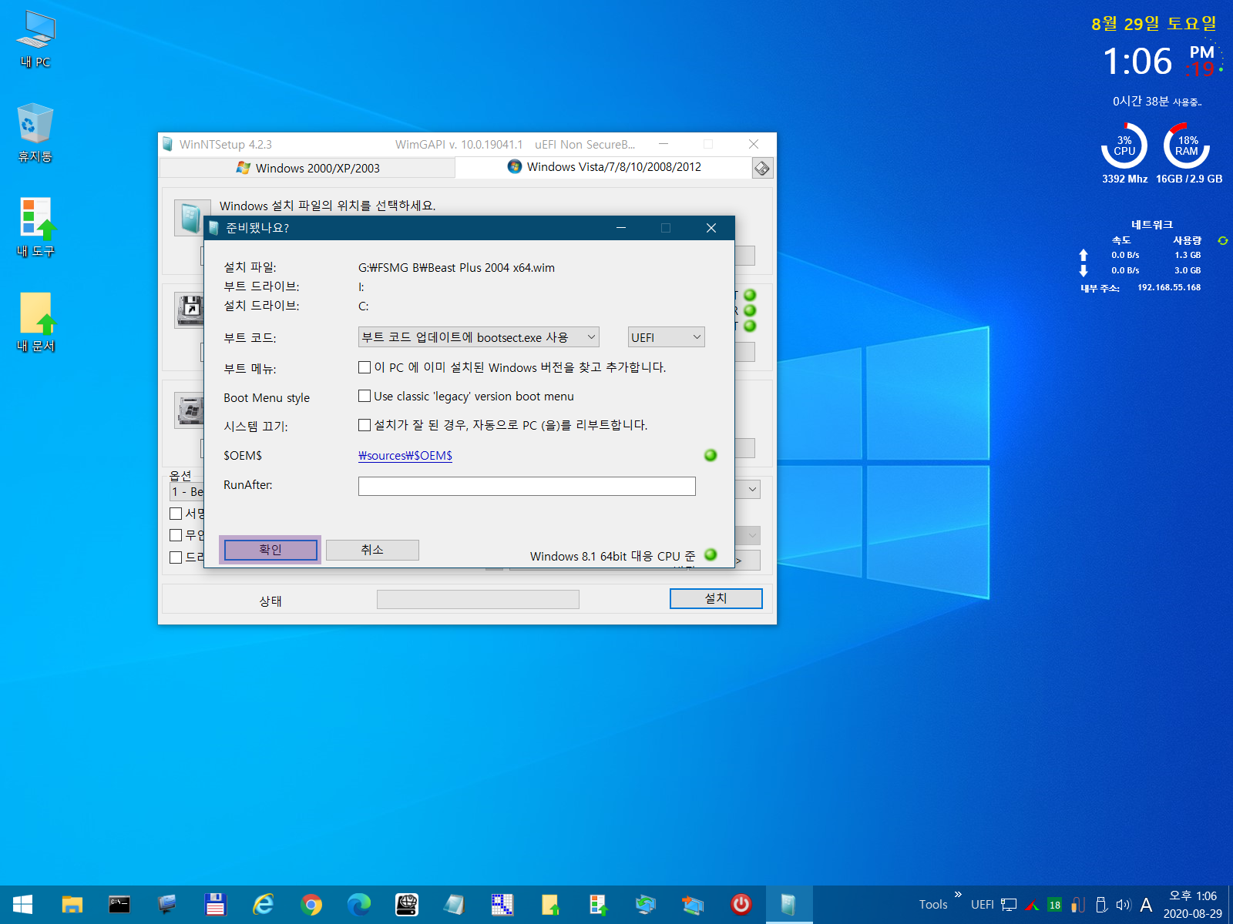This screenshot has height=924, width=1233.
Task: Launch Google Chrome from the taskbar
Action: click(x=311, y=905)
